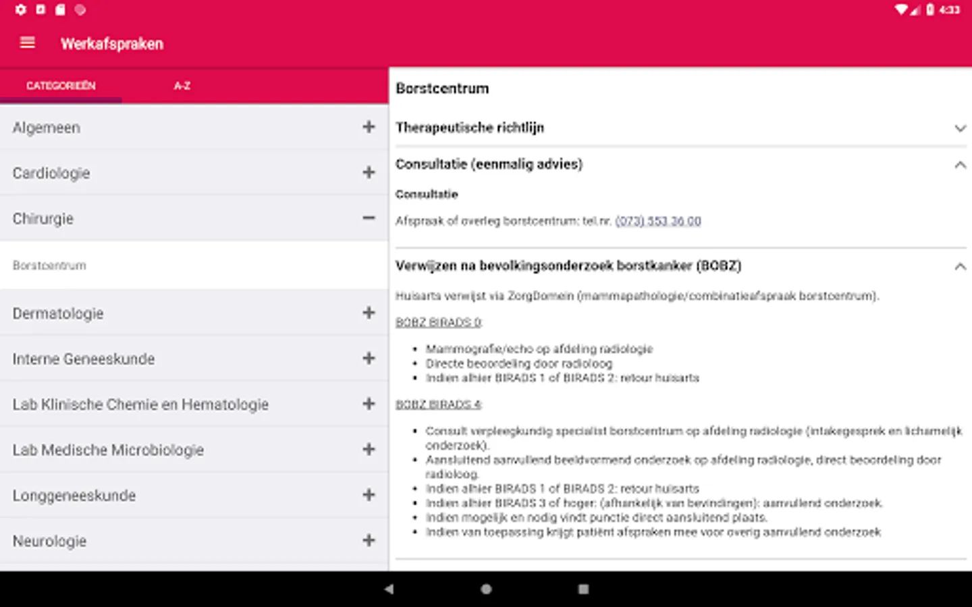Image resolution: width=972 pixels, height=607 pixels.
Task: Click the Lab Klinische Chemie en Hematologie label
Action: click(x=140, y=405)
